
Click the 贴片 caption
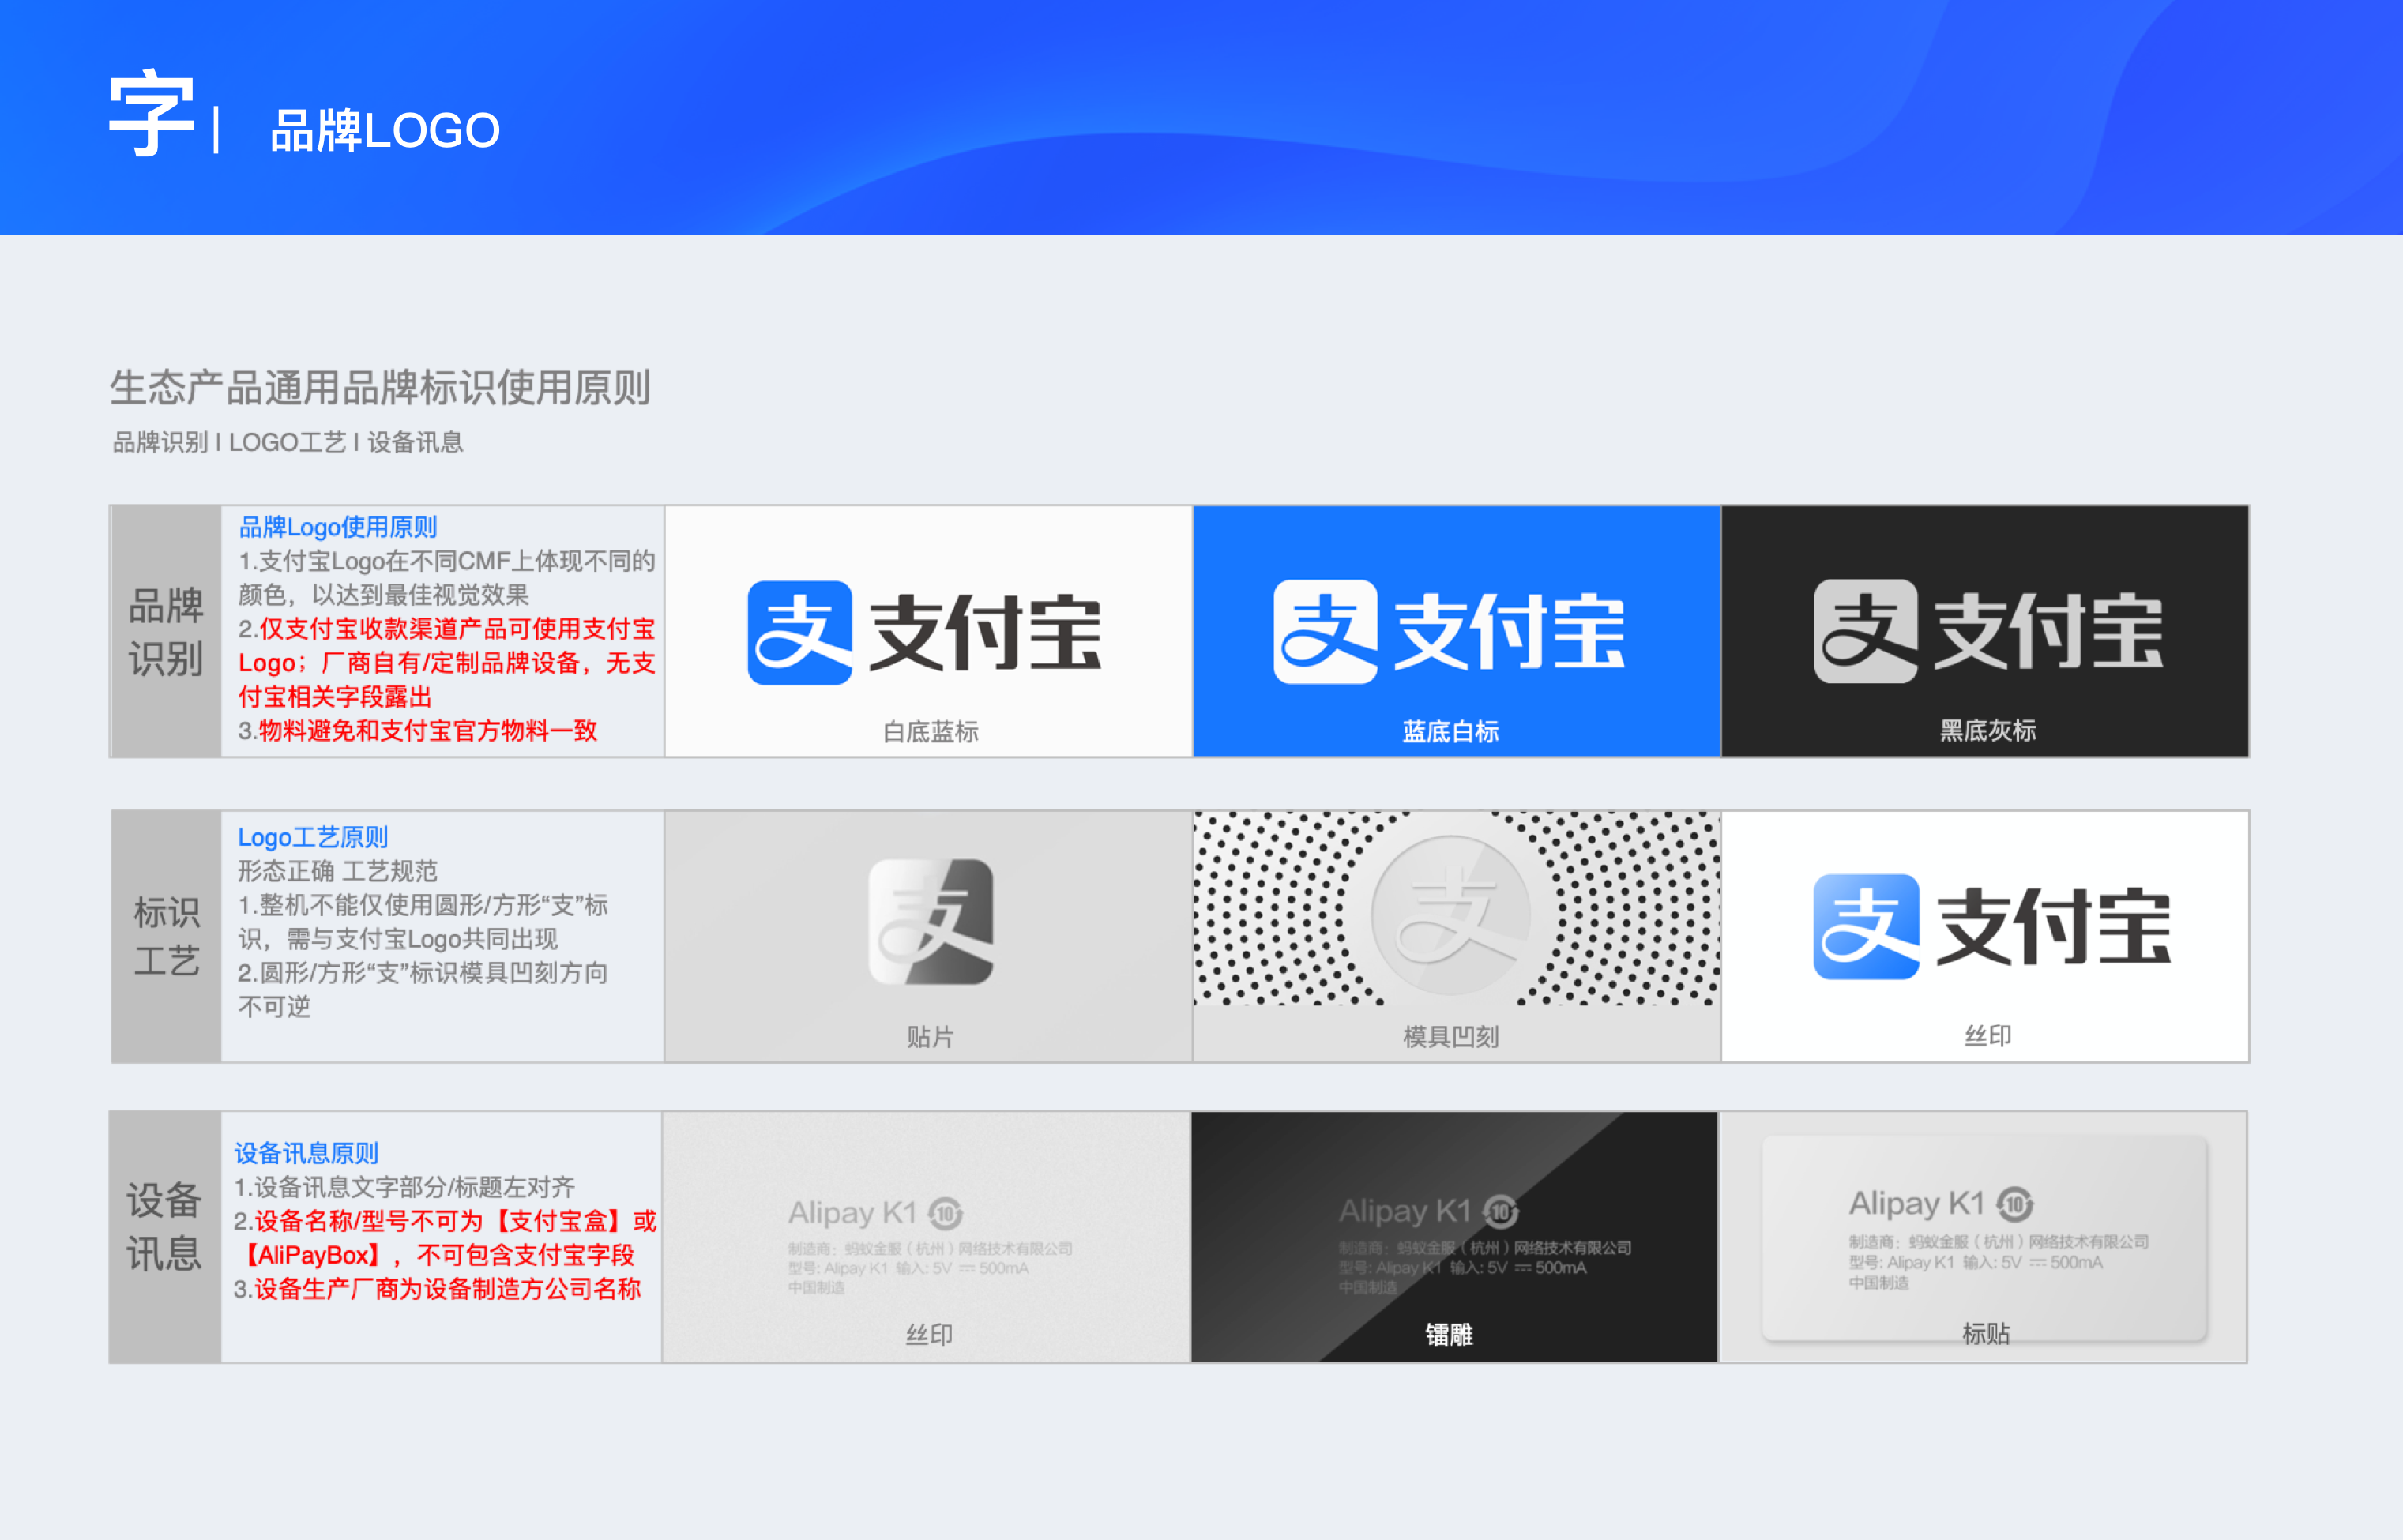[x=930, y=1037]
